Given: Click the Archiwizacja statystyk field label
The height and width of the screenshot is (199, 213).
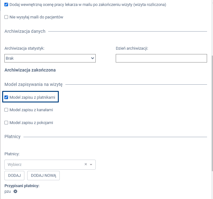Looking at the screenshot, I should tap(24, 48).
